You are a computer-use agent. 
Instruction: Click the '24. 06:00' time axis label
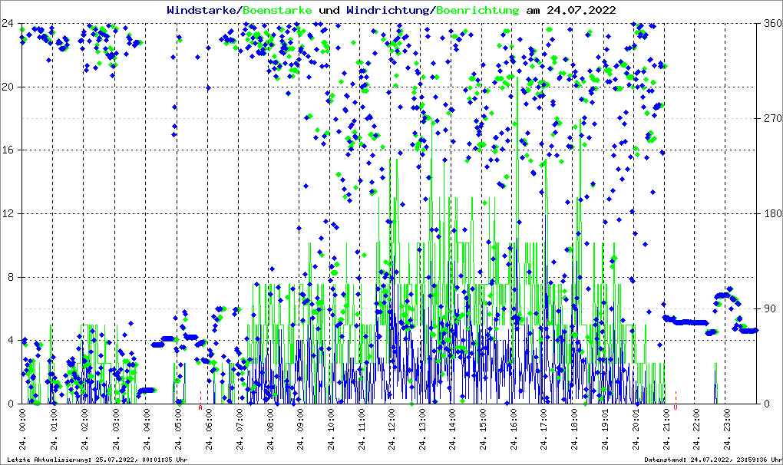(208, 432)
